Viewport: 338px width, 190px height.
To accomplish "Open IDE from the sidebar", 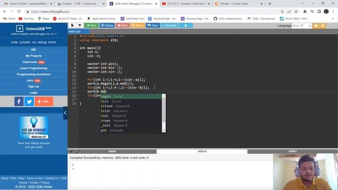I will coord(33,50).
